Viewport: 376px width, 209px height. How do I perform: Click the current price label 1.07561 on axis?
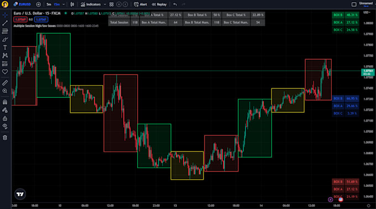[x=368, y=72]
